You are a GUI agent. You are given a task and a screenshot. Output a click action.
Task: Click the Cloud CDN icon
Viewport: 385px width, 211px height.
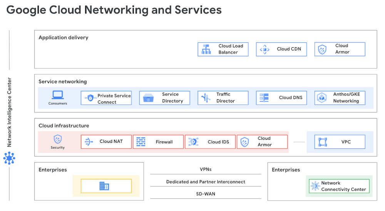click(264, 49)
